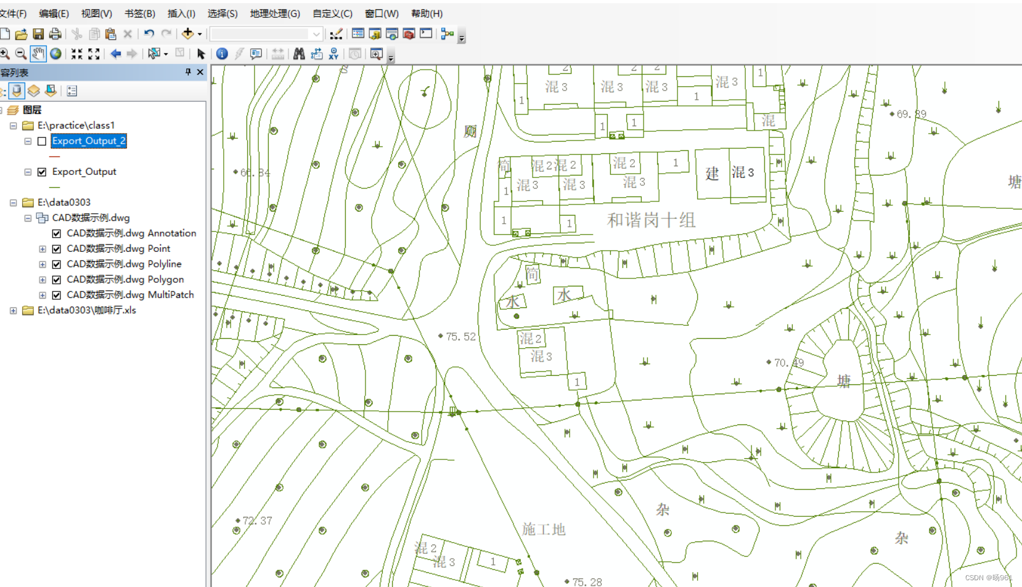Expand the CAD数据示例.dwg Point layer
Image resolution: width=1022 pixels, height=587 pixels.
(x=42, y=249)
